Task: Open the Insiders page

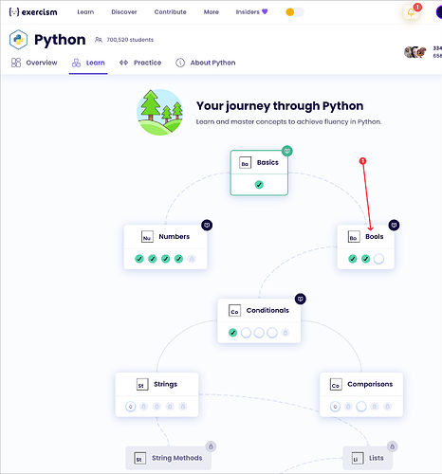Action: click(x=251, y=12)
